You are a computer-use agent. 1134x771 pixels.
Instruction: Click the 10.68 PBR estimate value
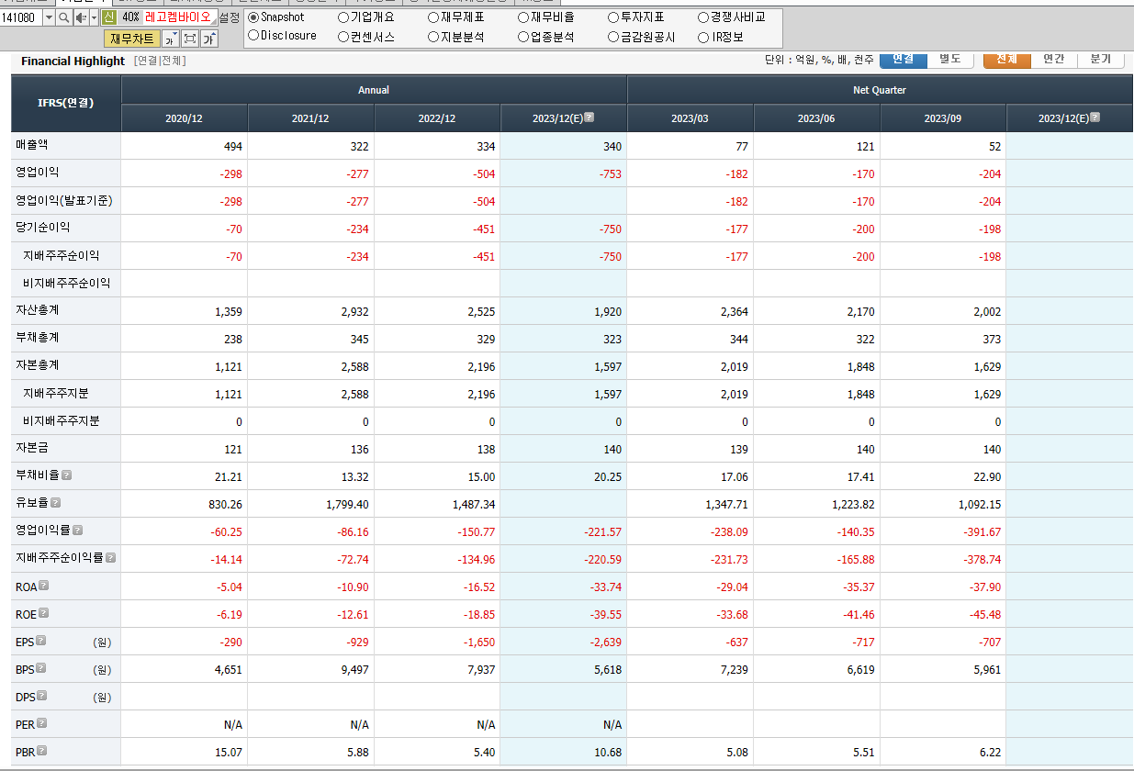(608, 753)
